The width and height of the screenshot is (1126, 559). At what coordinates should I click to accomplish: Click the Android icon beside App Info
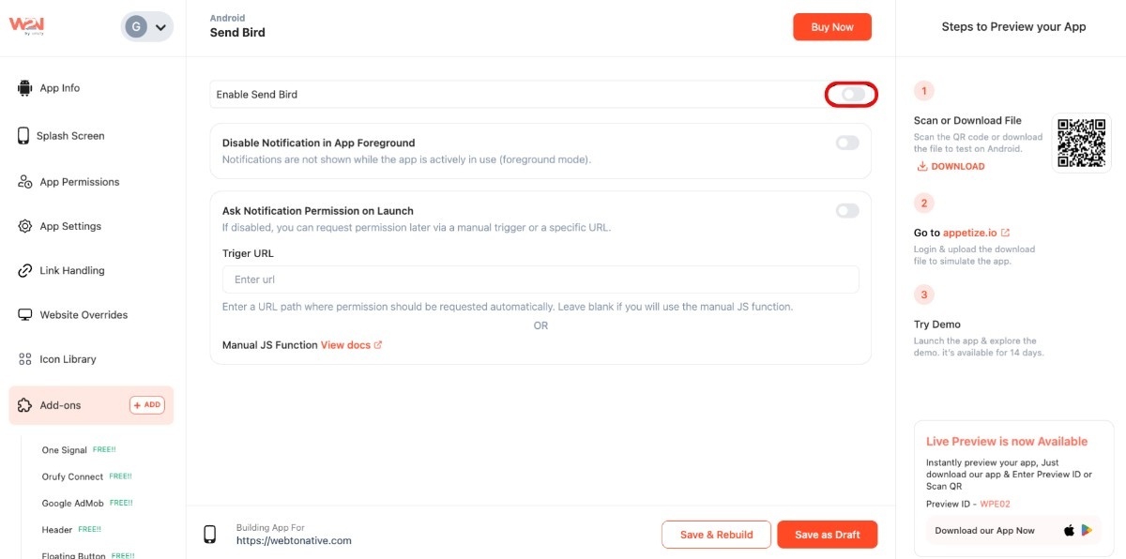[25, 88]
